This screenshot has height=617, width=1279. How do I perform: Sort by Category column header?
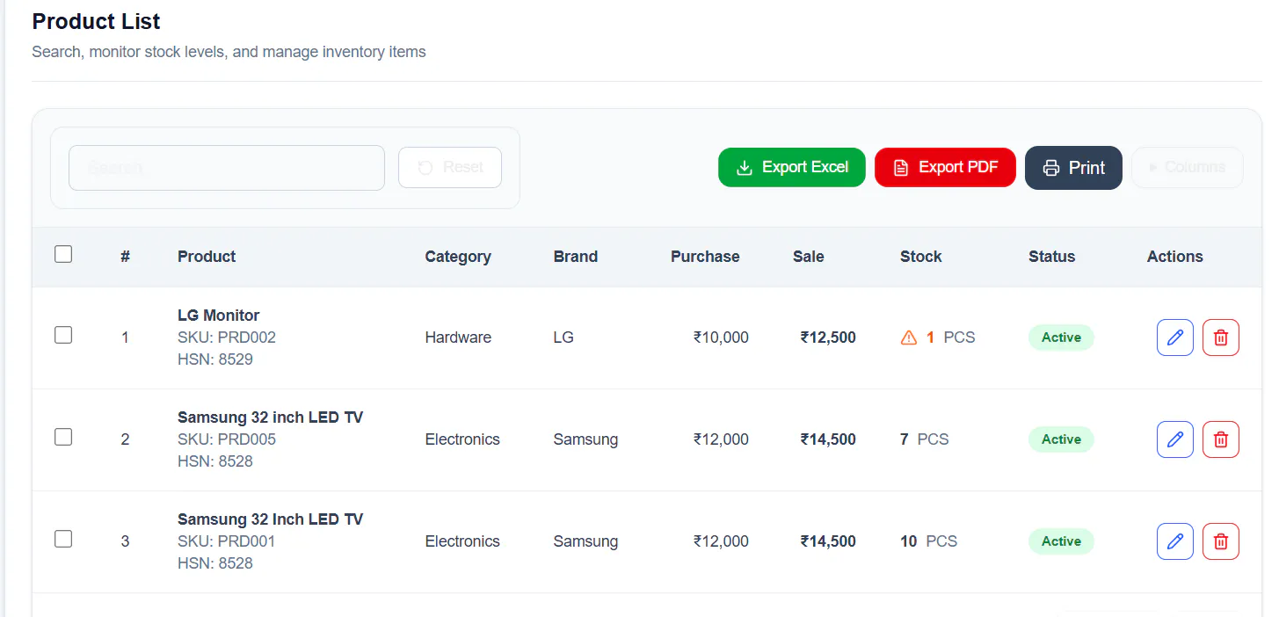coord(458,257)
